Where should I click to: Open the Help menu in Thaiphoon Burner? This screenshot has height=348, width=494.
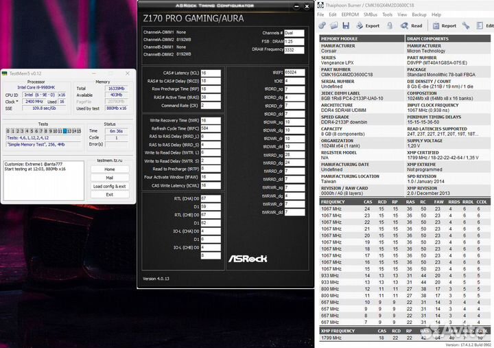pyautogui.click(x=436, y=14)
